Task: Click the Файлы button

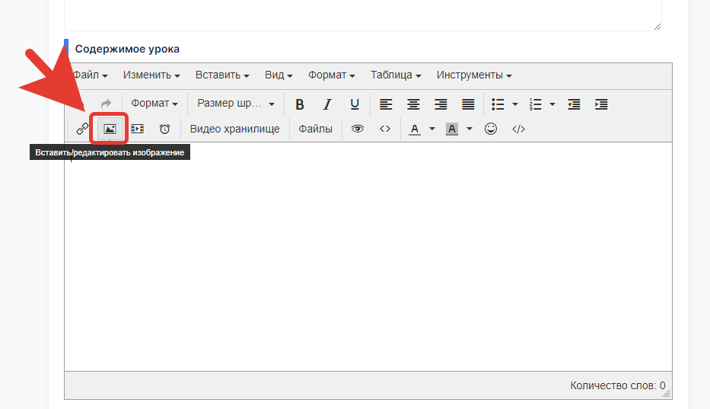Action: 315,129
